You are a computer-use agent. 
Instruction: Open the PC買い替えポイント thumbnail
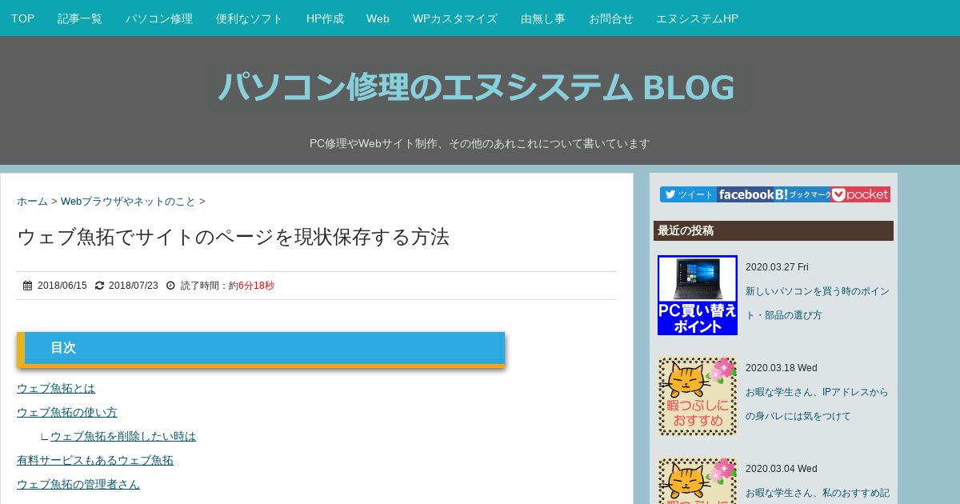click(698, 295)
